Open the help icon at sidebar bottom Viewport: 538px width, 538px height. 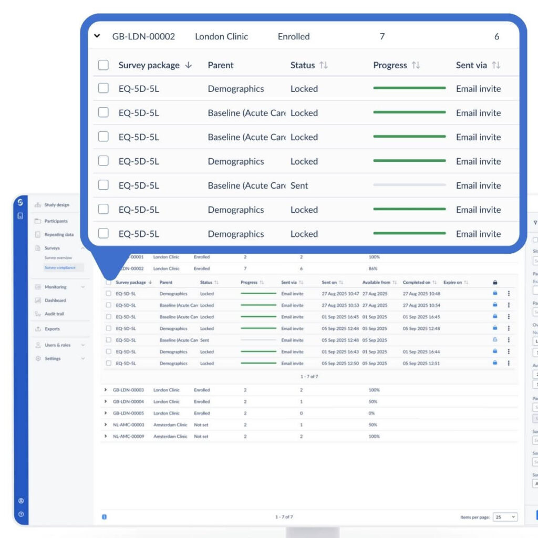coord(21,514)
